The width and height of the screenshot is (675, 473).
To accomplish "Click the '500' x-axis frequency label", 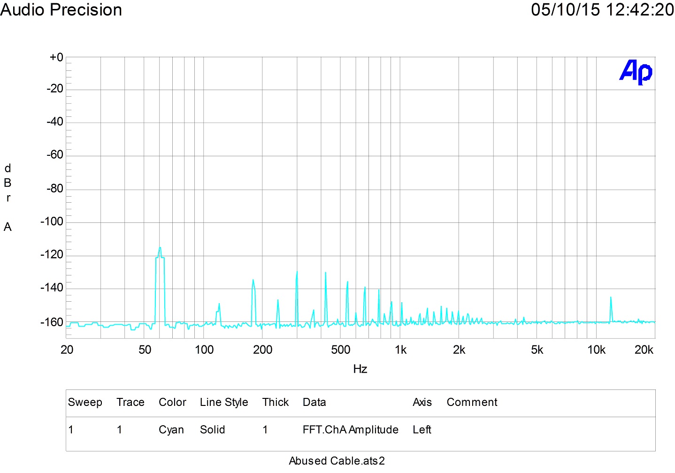I will click(x=341, y=350).
